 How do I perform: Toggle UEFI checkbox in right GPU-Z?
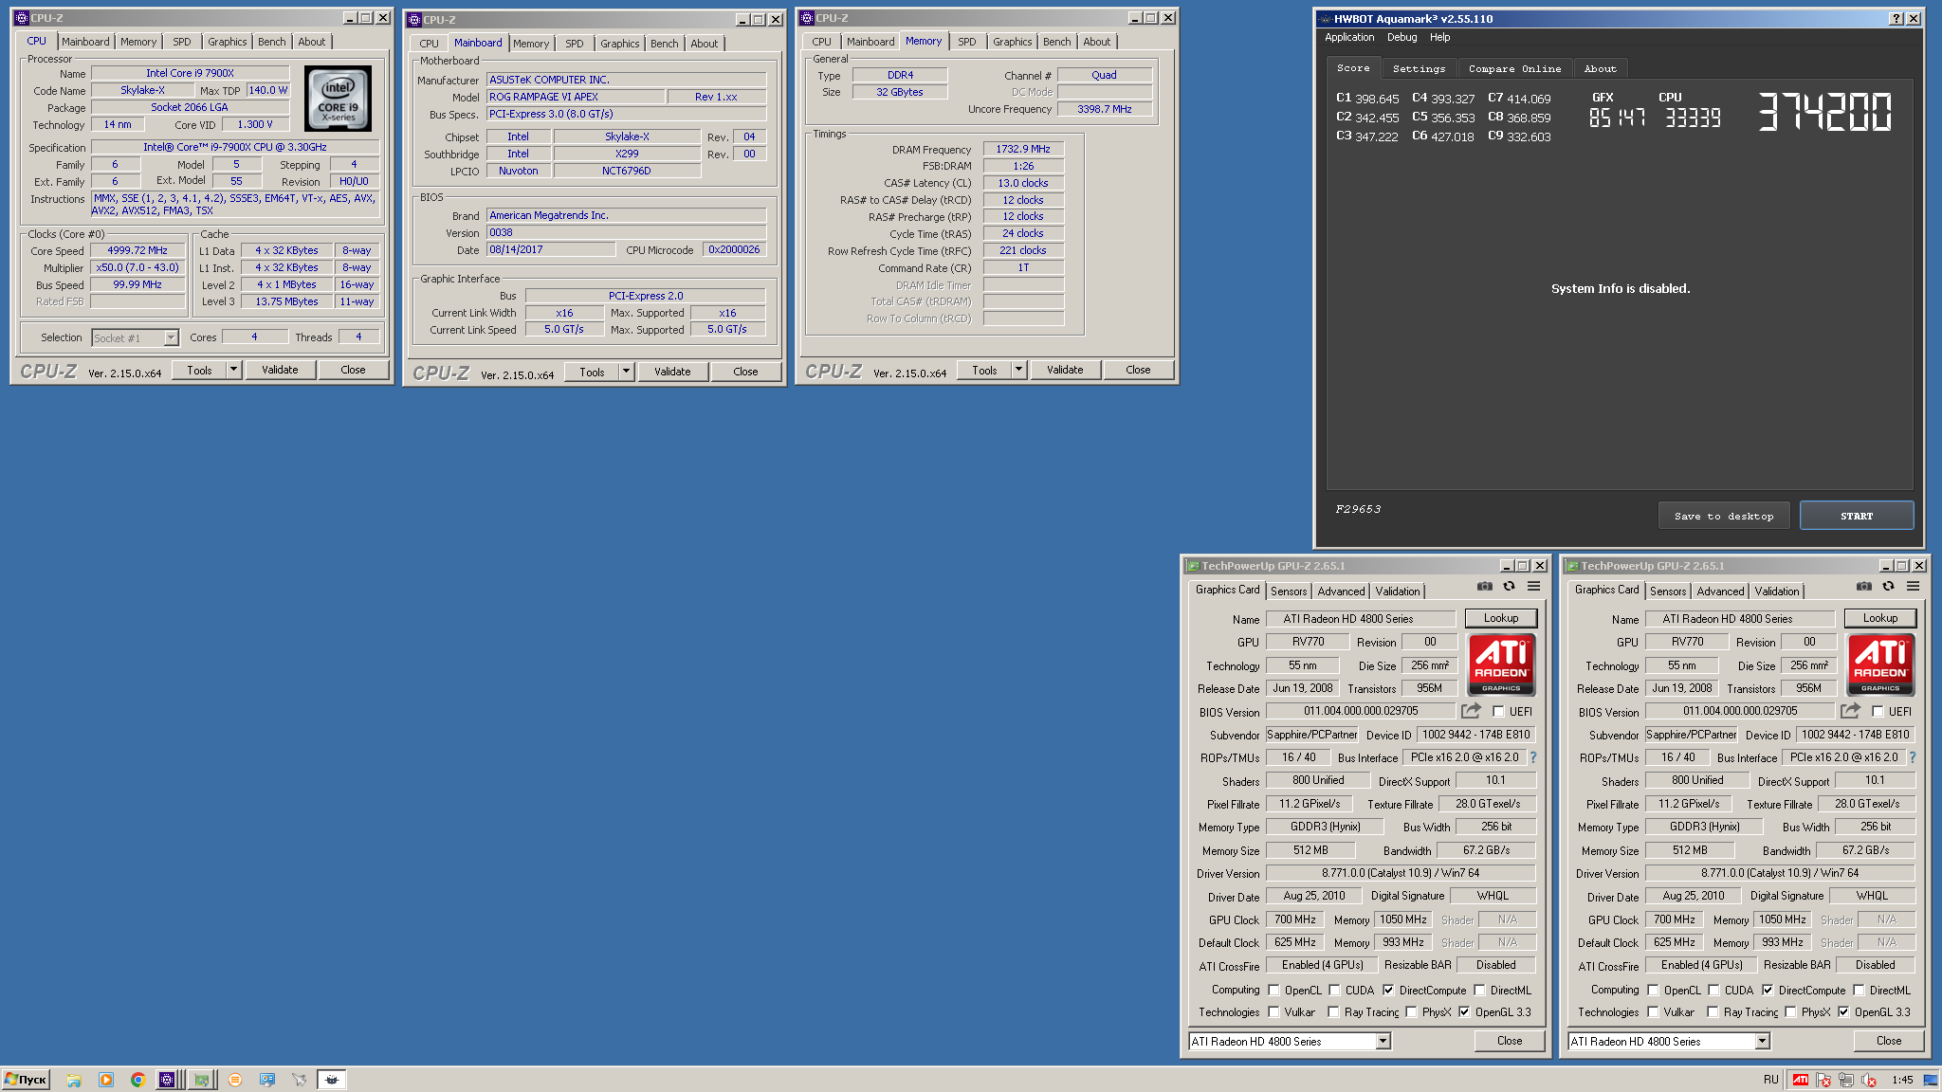[1878, 711]
